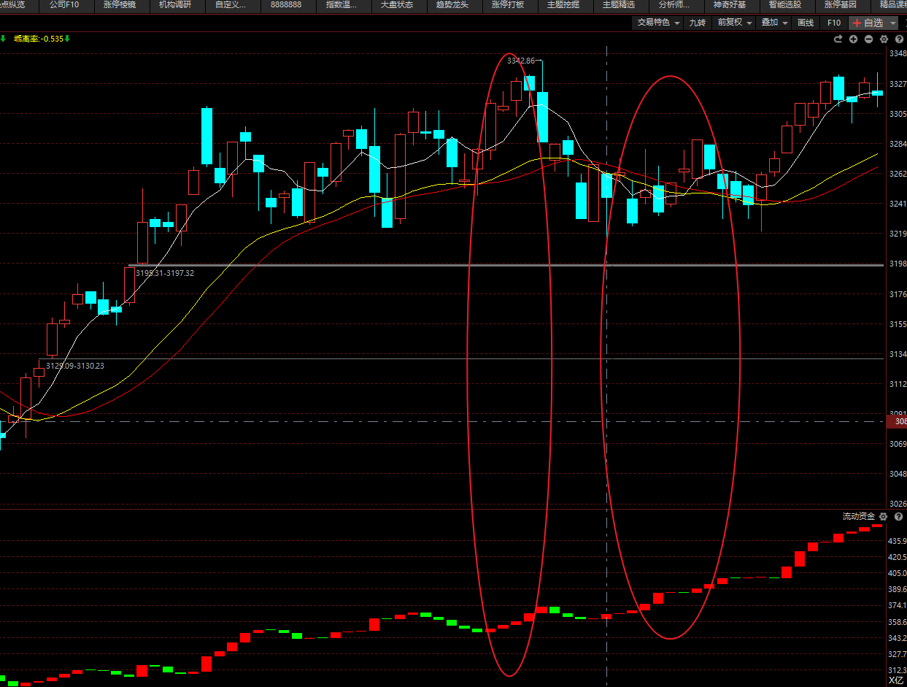Click the 374.1 axis value
The height and width of the screenshot is (687, 907).
pyautogui.click(x=897, y=605)
